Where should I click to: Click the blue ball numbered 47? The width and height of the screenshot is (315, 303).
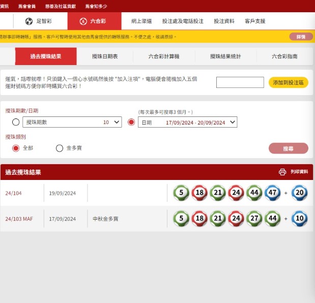click(x=272, y=193)
